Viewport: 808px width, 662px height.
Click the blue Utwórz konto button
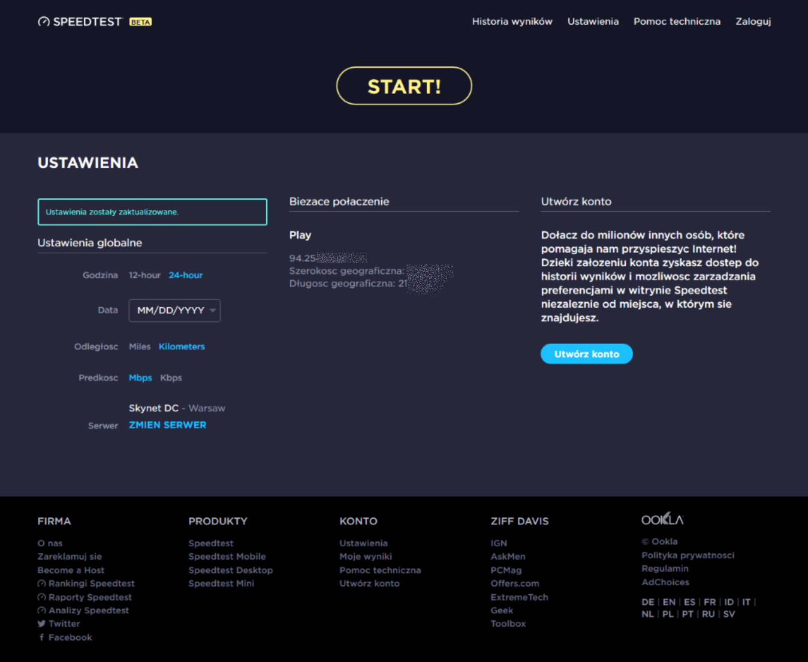click(586, 354)
